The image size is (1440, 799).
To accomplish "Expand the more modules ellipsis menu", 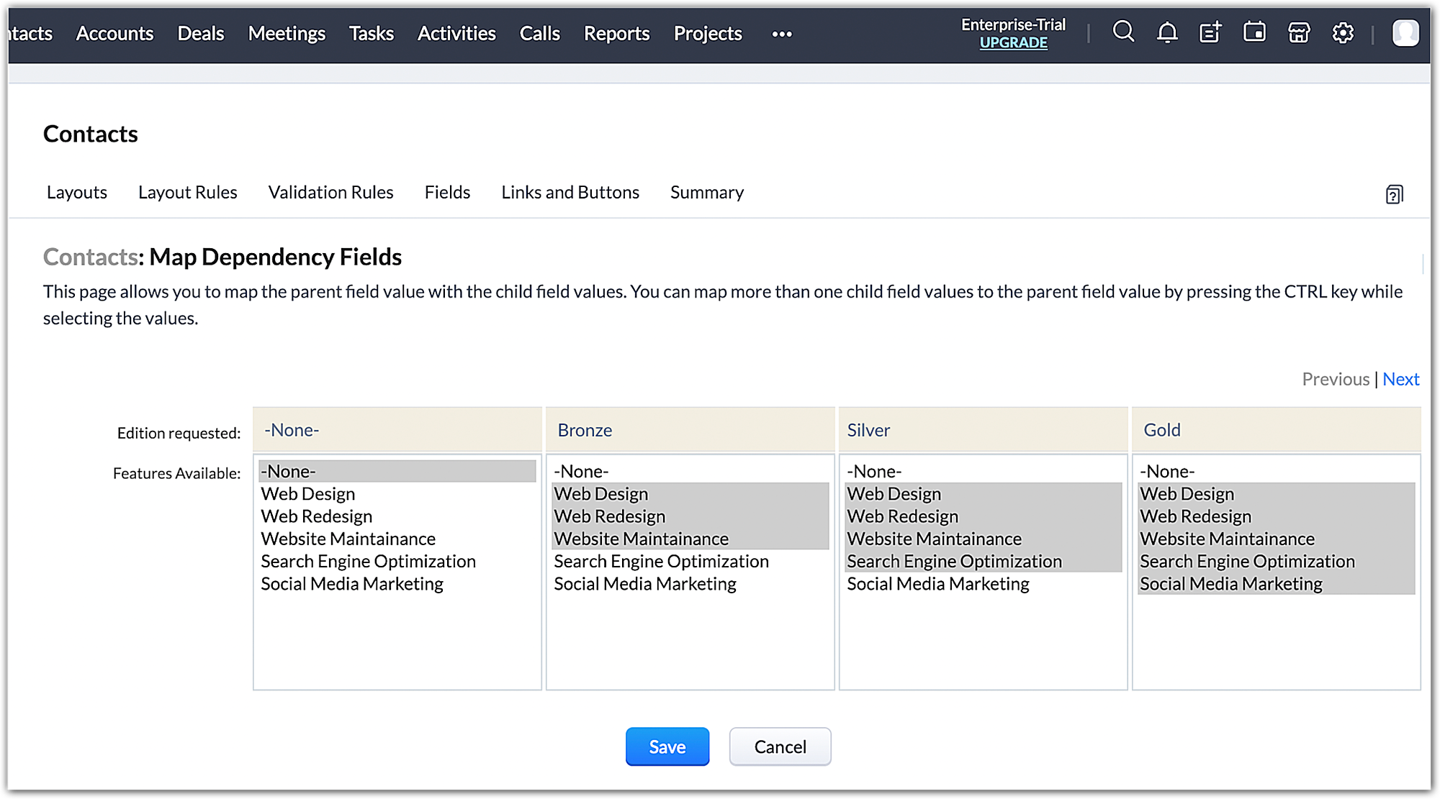I will [782, 34].
